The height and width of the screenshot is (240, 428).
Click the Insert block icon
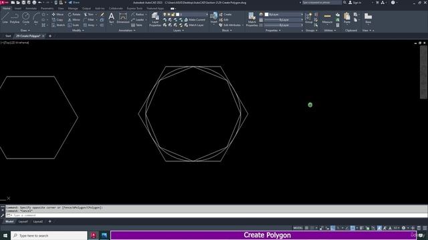tap(214, 17)
